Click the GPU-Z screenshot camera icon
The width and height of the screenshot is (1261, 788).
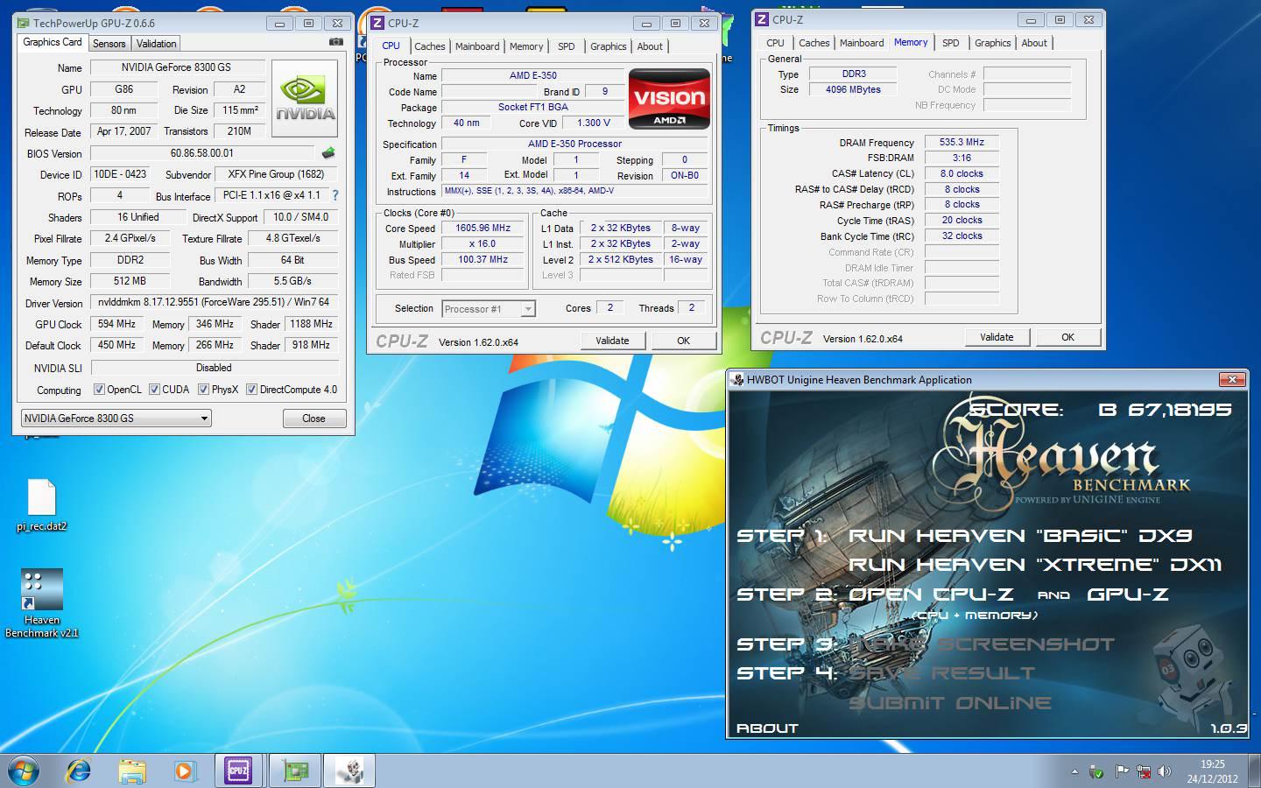click(336, 42)
